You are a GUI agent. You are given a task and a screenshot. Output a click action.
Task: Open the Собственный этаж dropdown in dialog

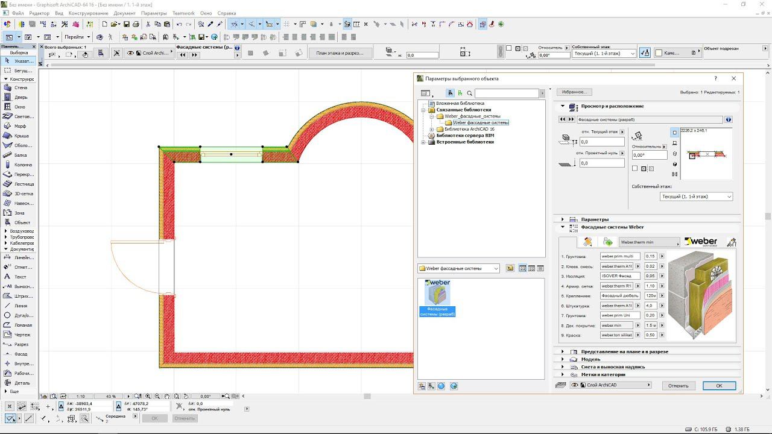(696, 197)
